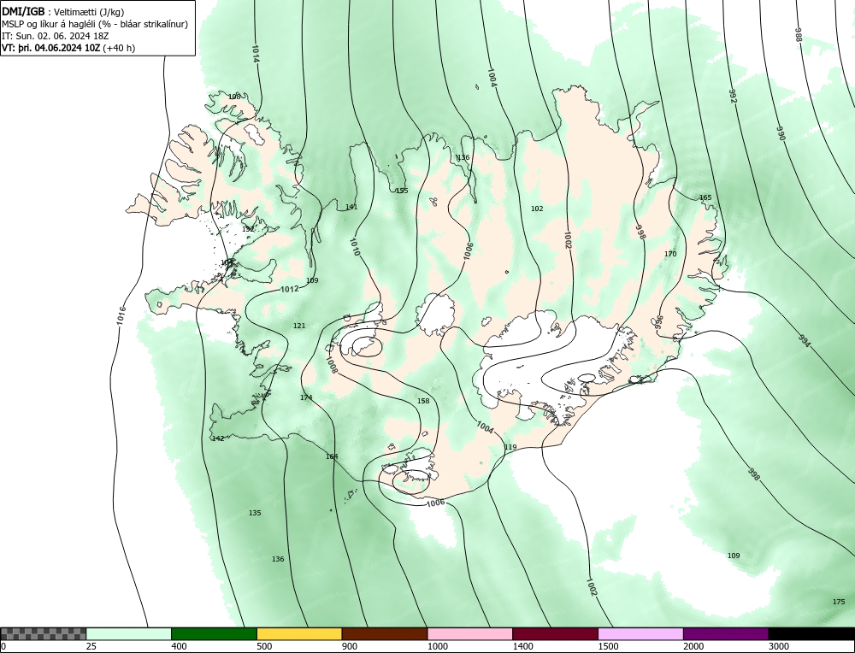Click the 994 isobar label
The width and height of the screenshot is (855, 653).
coord(805,341)
